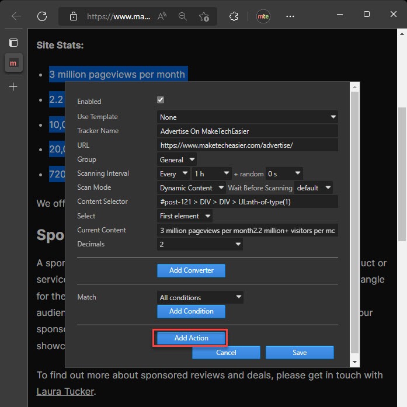Screen dimensions: 407x407
Task: Cancel the tracker dialog
Action: 226,353
